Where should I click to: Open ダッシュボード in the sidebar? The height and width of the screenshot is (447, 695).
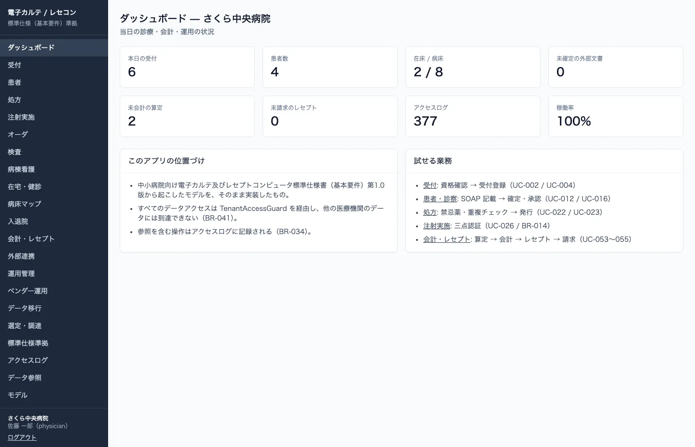coord(54,48)
